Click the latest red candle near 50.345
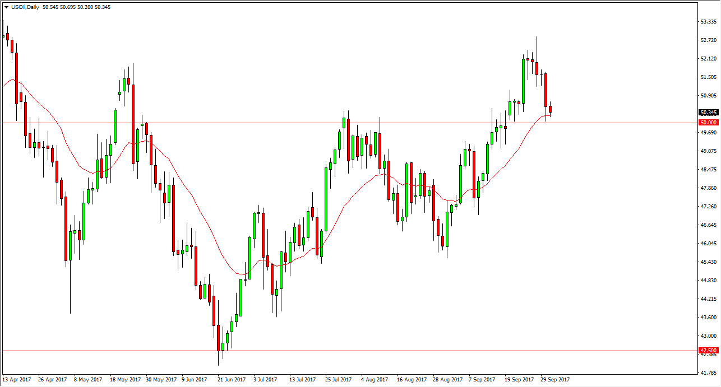 coord(551,109)
